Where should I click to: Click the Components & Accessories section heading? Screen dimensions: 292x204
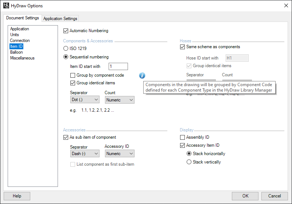point(88,41)
